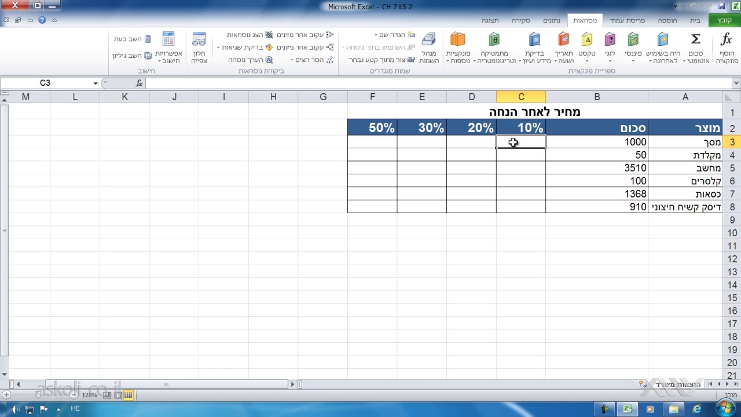This screenshot has width=741, height=417.
Task: Click Evaluate Formula (הערך נוסחה)
Action: [250, 60]
